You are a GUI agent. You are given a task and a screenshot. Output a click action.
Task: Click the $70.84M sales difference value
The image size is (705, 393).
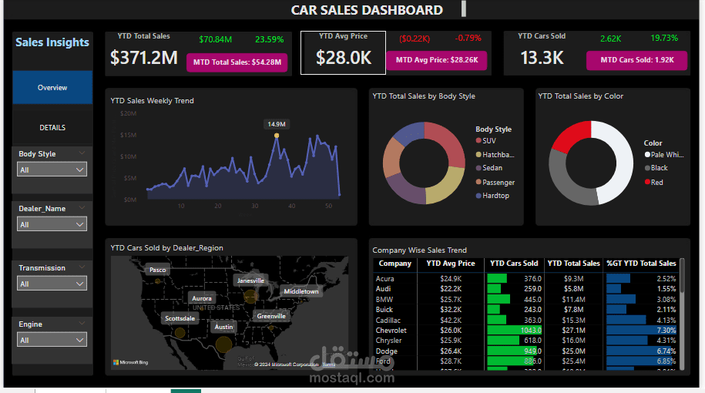pos(216,39)
